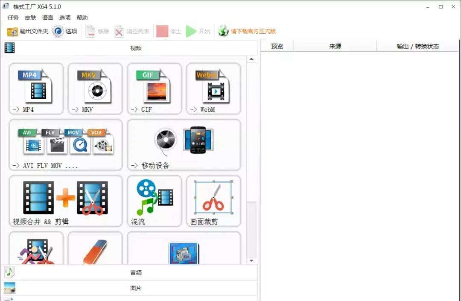Viewport: 461px width, 301px height.
Task: Open the WebM conversion tool
Action: tap(213, 88)
